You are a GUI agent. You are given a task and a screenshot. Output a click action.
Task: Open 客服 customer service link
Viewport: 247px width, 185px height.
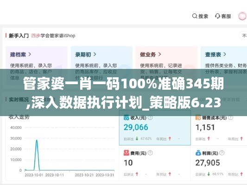pos(226,16)
